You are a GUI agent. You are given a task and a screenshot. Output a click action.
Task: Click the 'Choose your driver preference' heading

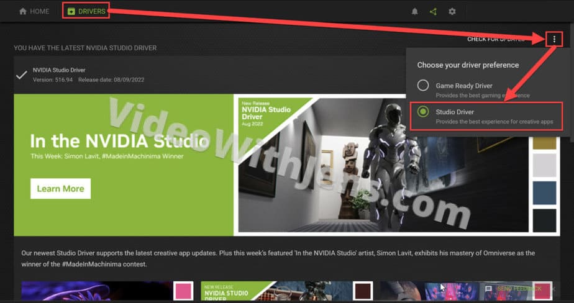(x=468, y=65)
